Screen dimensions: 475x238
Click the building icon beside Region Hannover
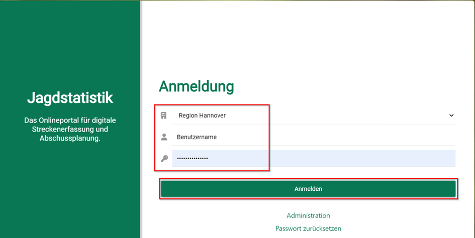pos(164,115)
